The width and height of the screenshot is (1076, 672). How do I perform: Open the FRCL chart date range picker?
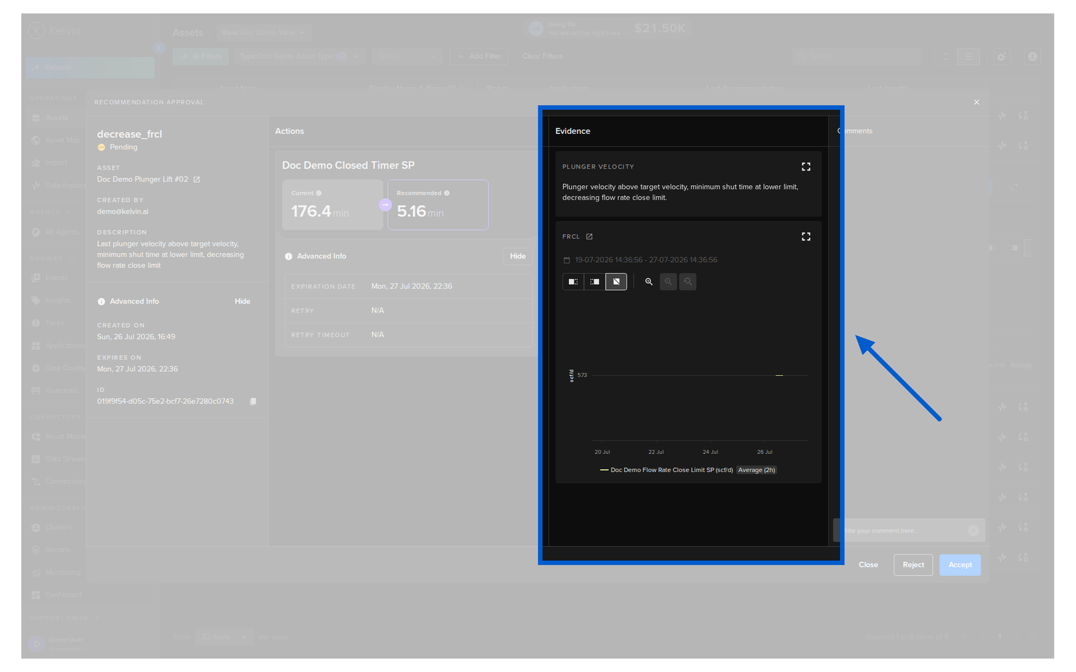(640, 260)
